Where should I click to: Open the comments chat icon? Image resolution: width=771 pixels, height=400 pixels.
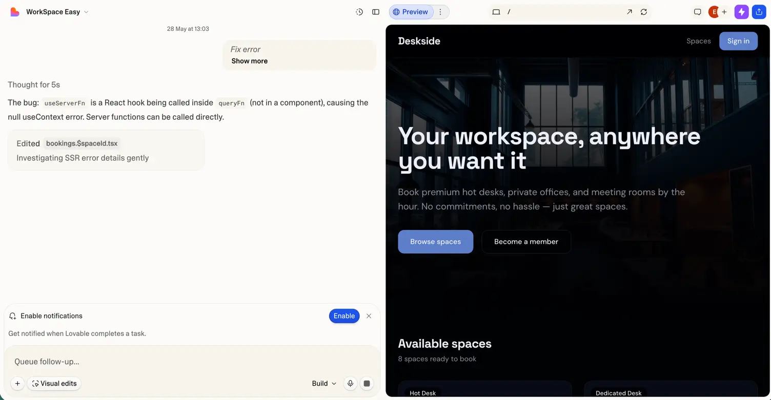point(697,12)
